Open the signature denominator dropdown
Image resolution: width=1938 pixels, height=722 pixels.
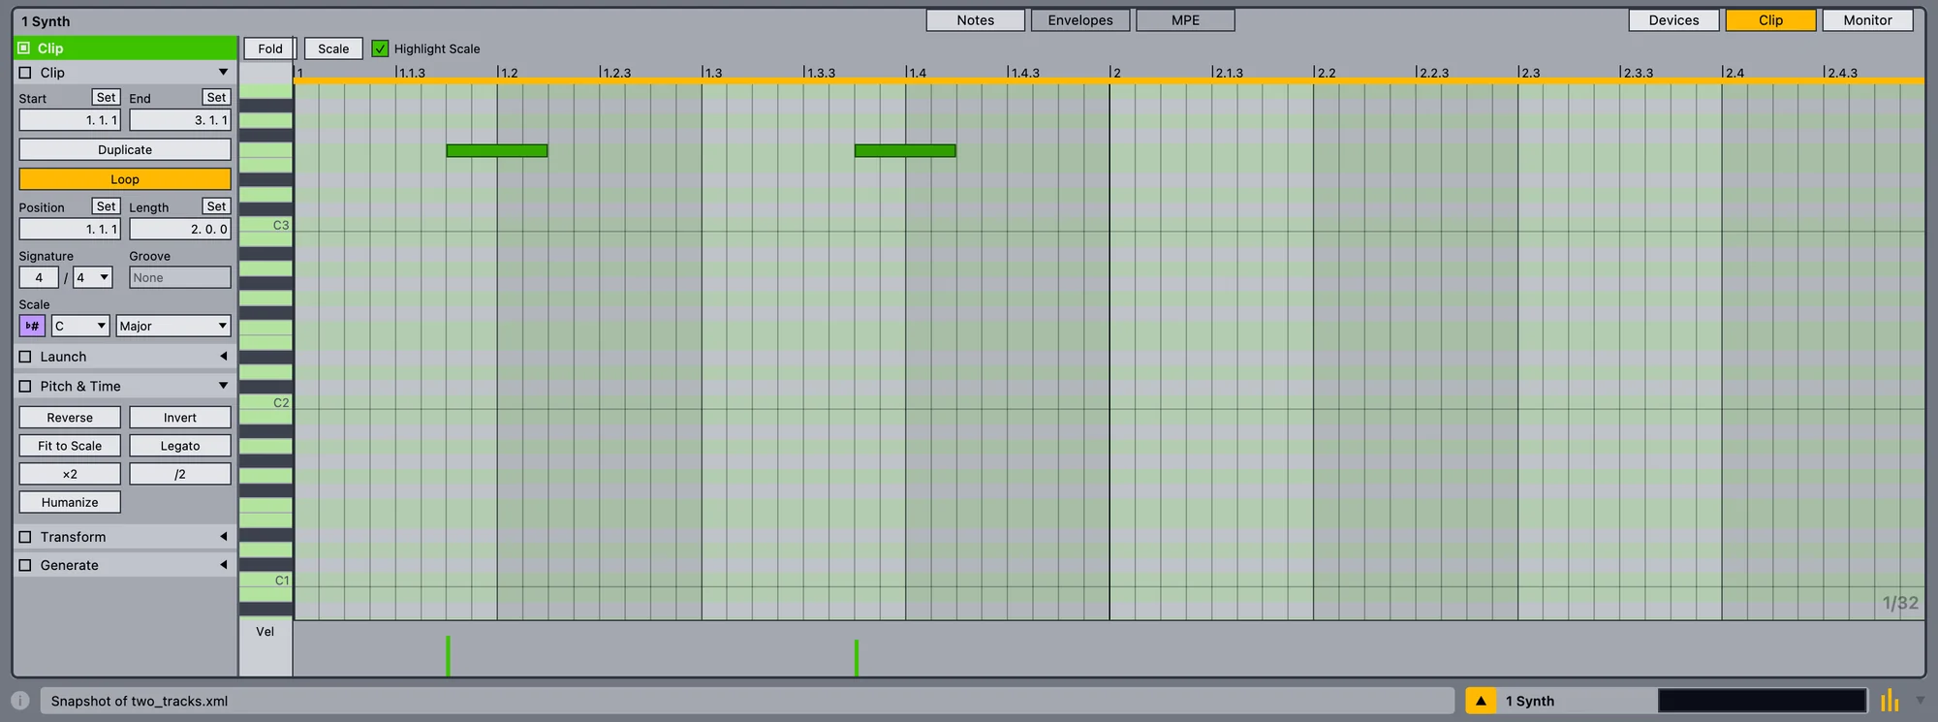pos(93,277)
